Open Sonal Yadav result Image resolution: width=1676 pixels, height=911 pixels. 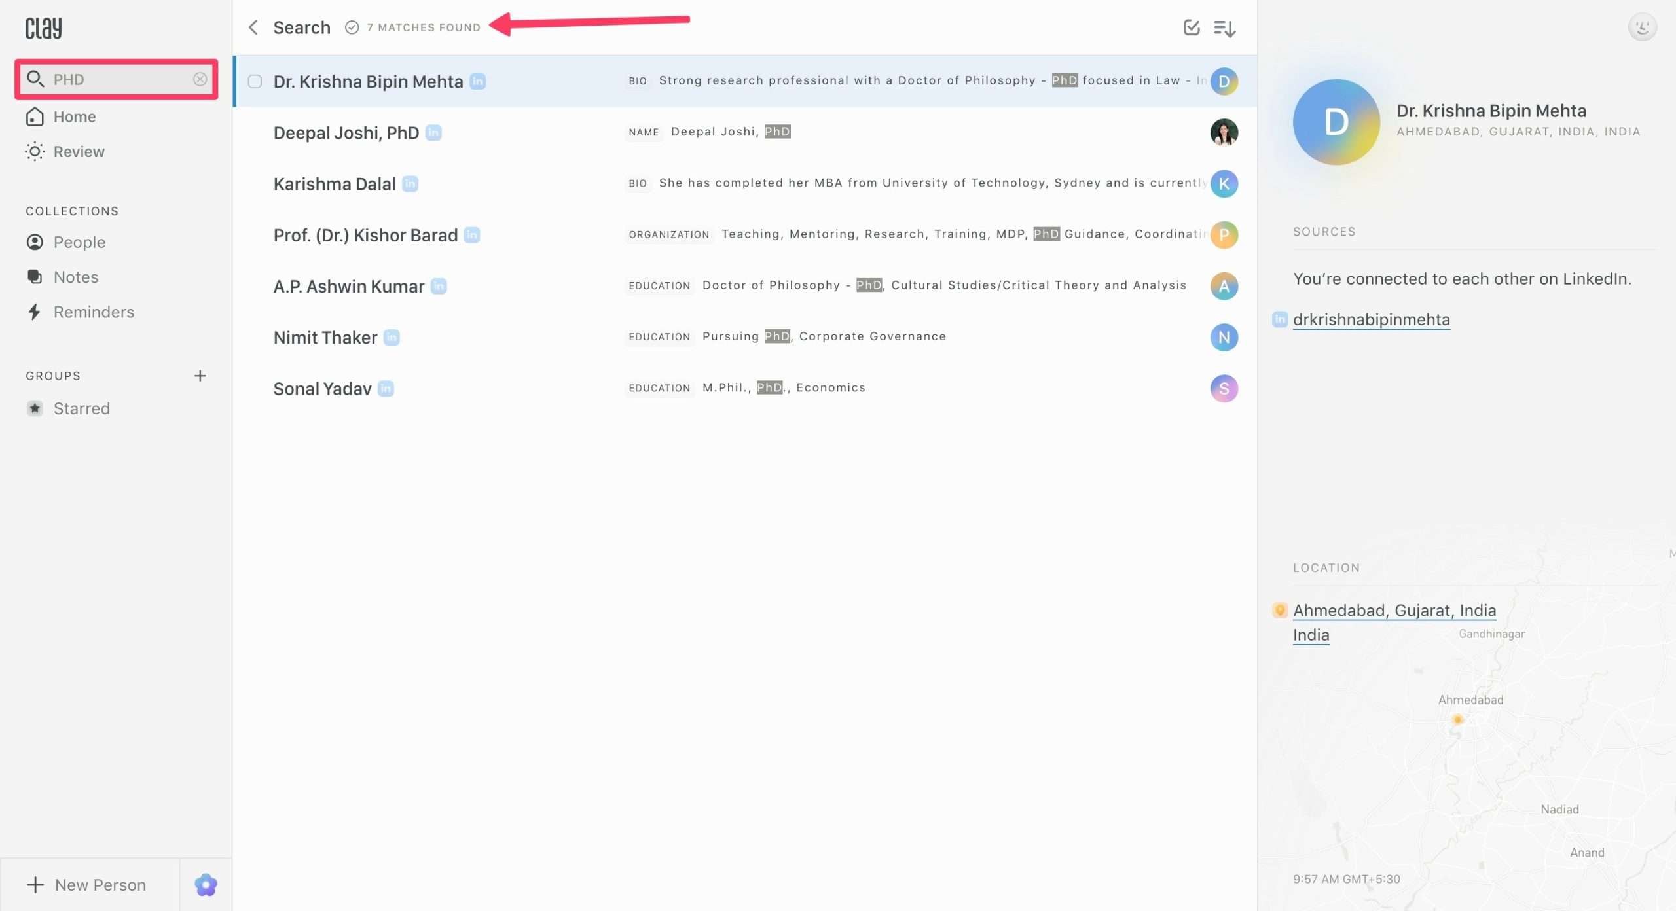pyautogui.click(x=744, y=389)
